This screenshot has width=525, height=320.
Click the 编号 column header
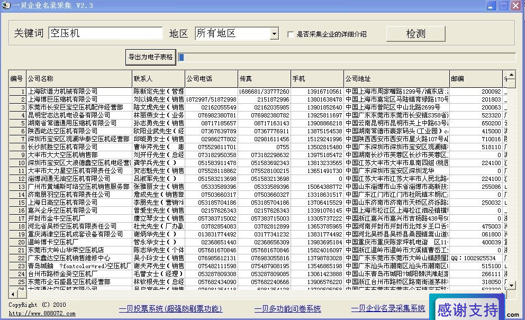tap(17, 79)
